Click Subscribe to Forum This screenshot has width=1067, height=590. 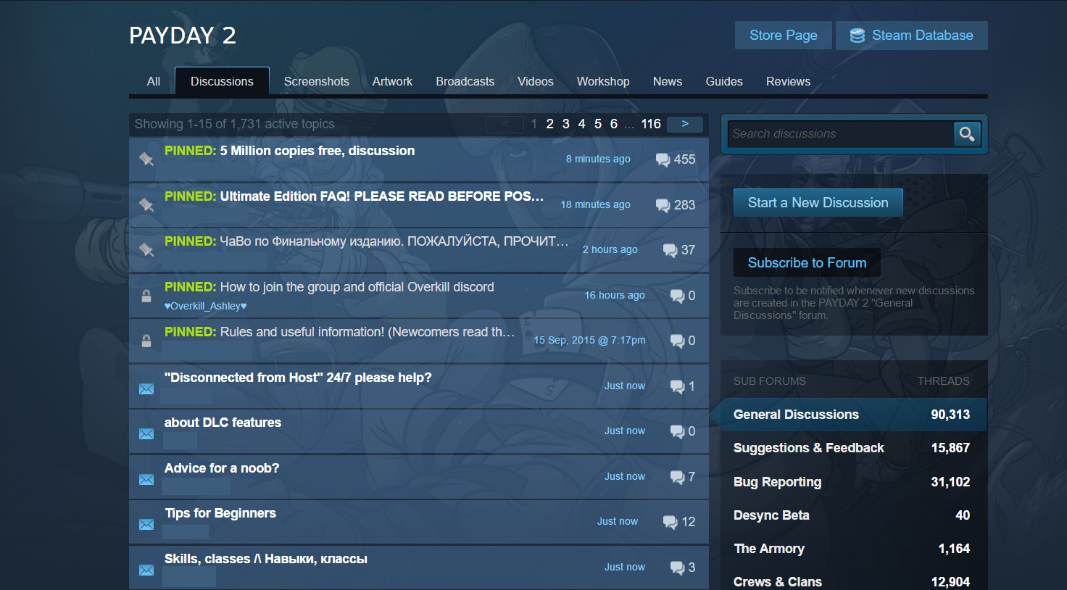coord(807,263)
